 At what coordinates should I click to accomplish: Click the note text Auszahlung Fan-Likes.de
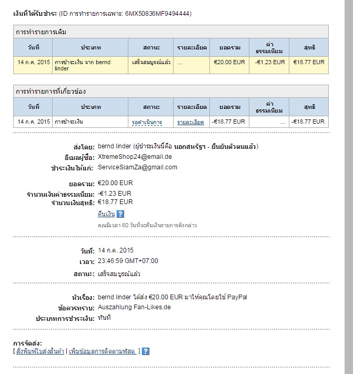135,307
